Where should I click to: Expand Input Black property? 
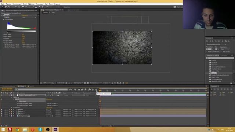pyautogui.click(x=3, y=34)
